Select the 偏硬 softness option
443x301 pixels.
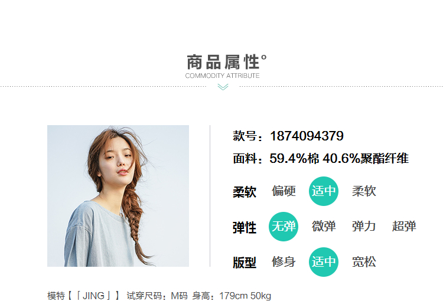click(284, 191)
